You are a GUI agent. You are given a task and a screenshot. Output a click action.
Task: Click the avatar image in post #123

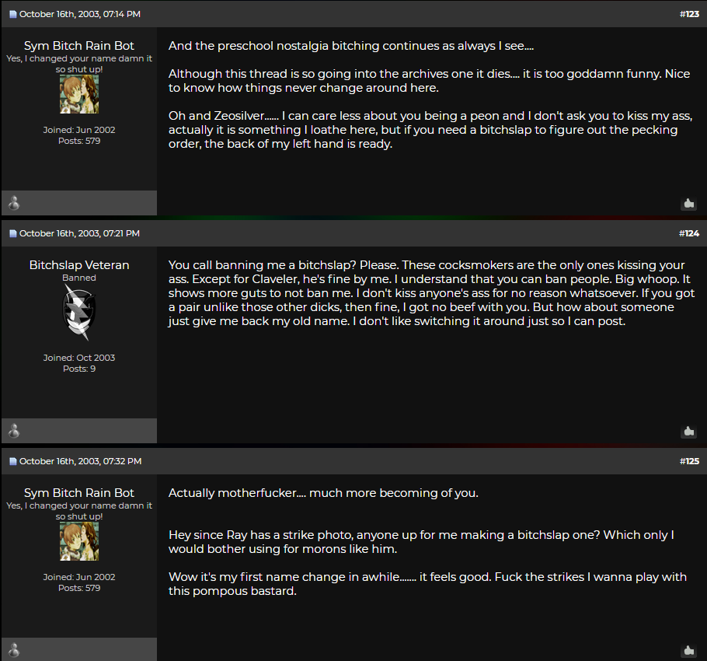pos(79,94)
